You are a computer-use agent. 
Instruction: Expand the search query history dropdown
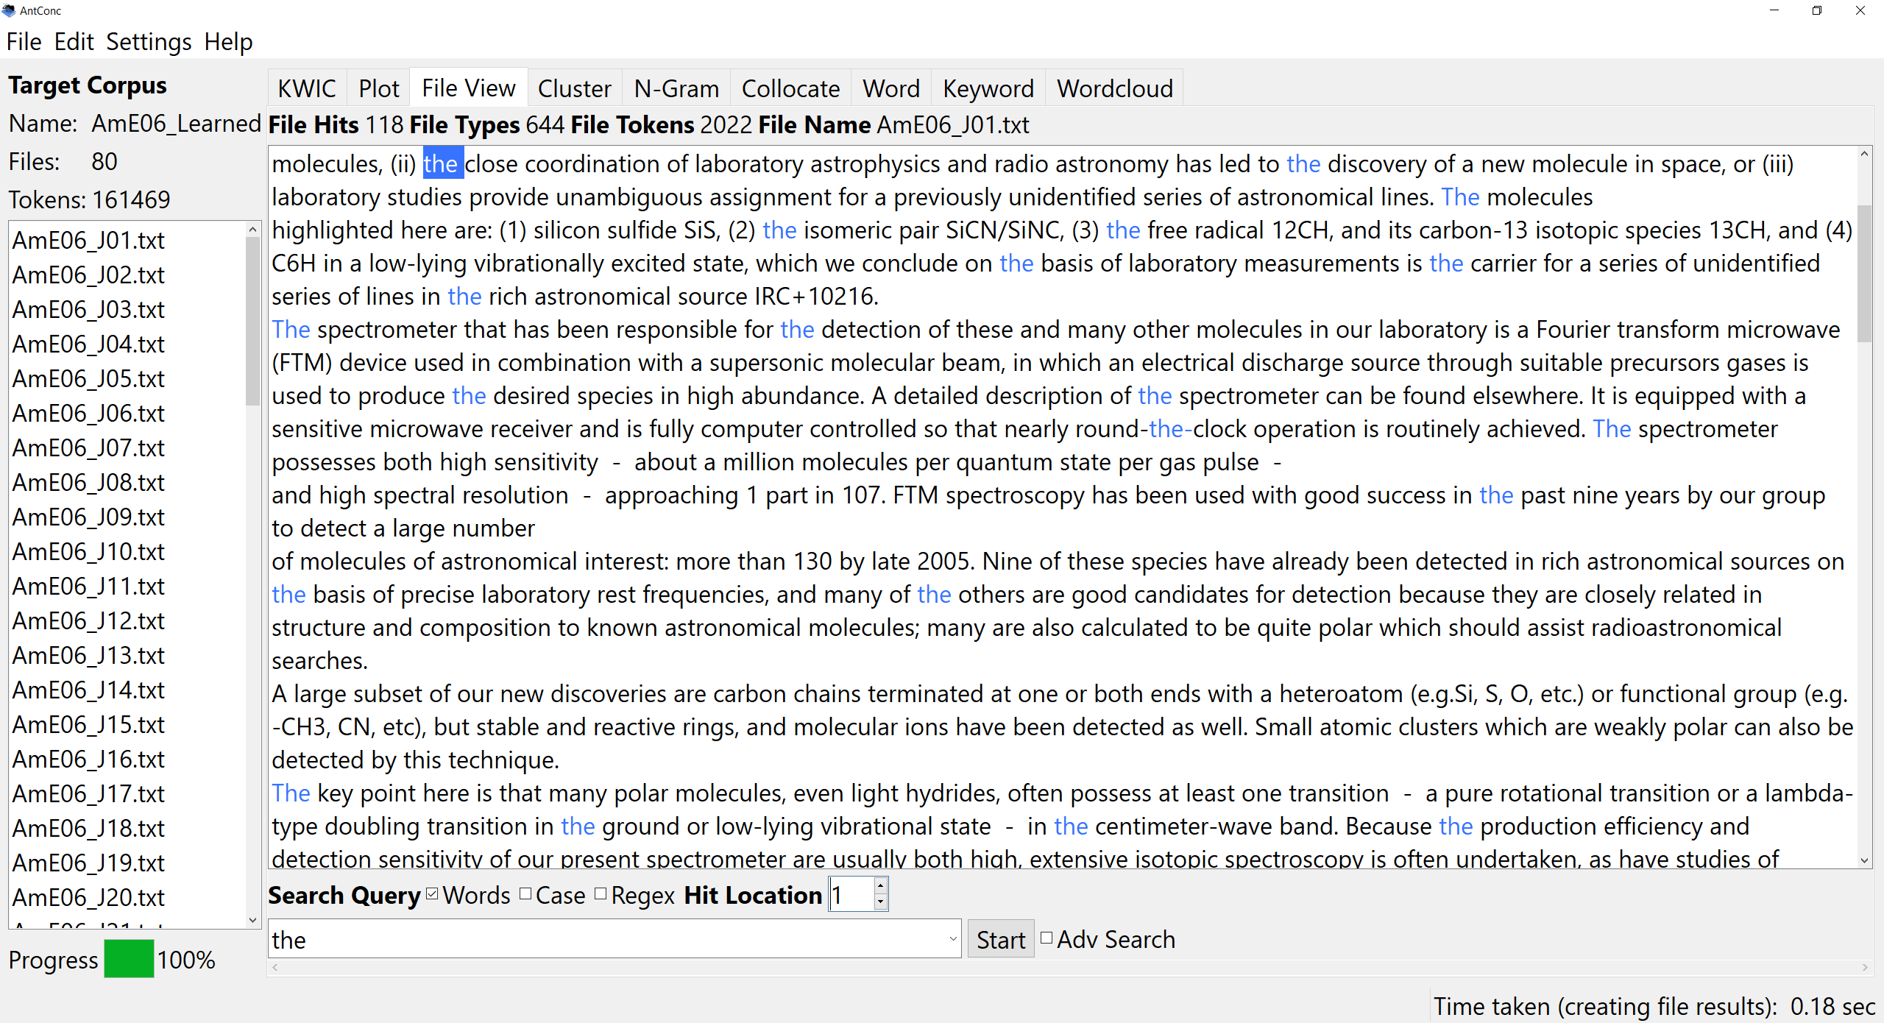coord(952,939)
